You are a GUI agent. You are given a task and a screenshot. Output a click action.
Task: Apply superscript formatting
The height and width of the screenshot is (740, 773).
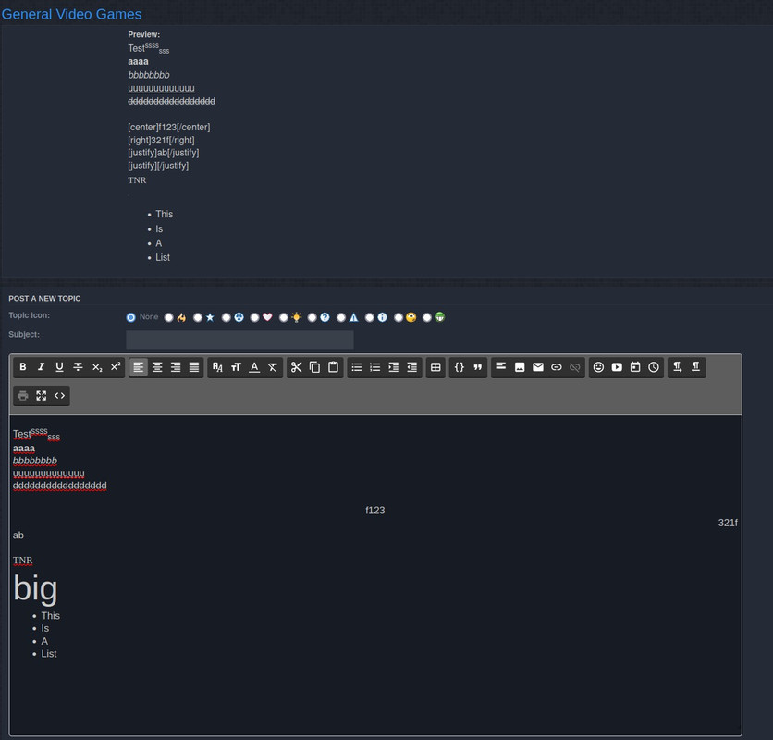coord(116,367)
